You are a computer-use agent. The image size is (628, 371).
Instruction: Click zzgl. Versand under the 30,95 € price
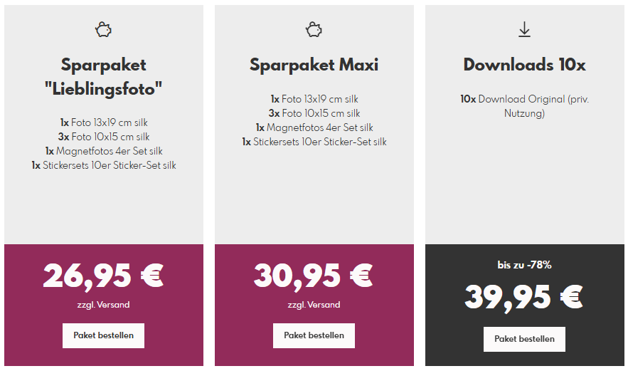tap(314, 305)
